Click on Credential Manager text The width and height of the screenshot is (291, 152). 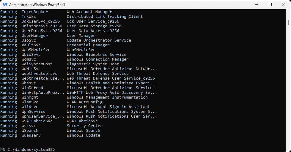click(x=88, y=45)
